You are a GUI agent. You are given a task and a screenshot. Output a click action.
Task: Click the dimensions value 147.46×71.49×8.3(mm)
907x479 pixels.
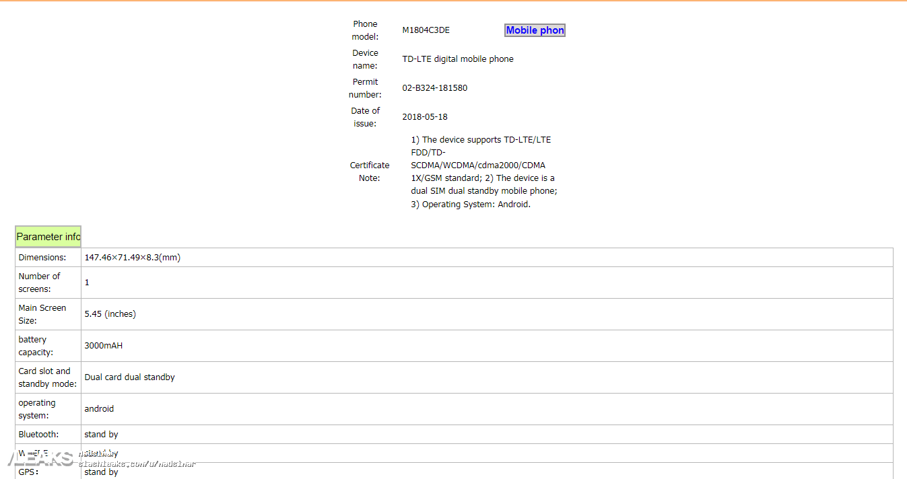click(132, 258)
